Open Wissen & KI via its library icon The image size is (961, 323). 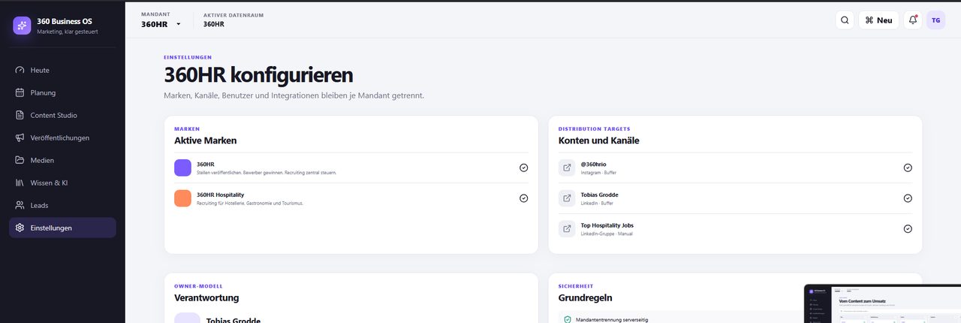(20, 183)
